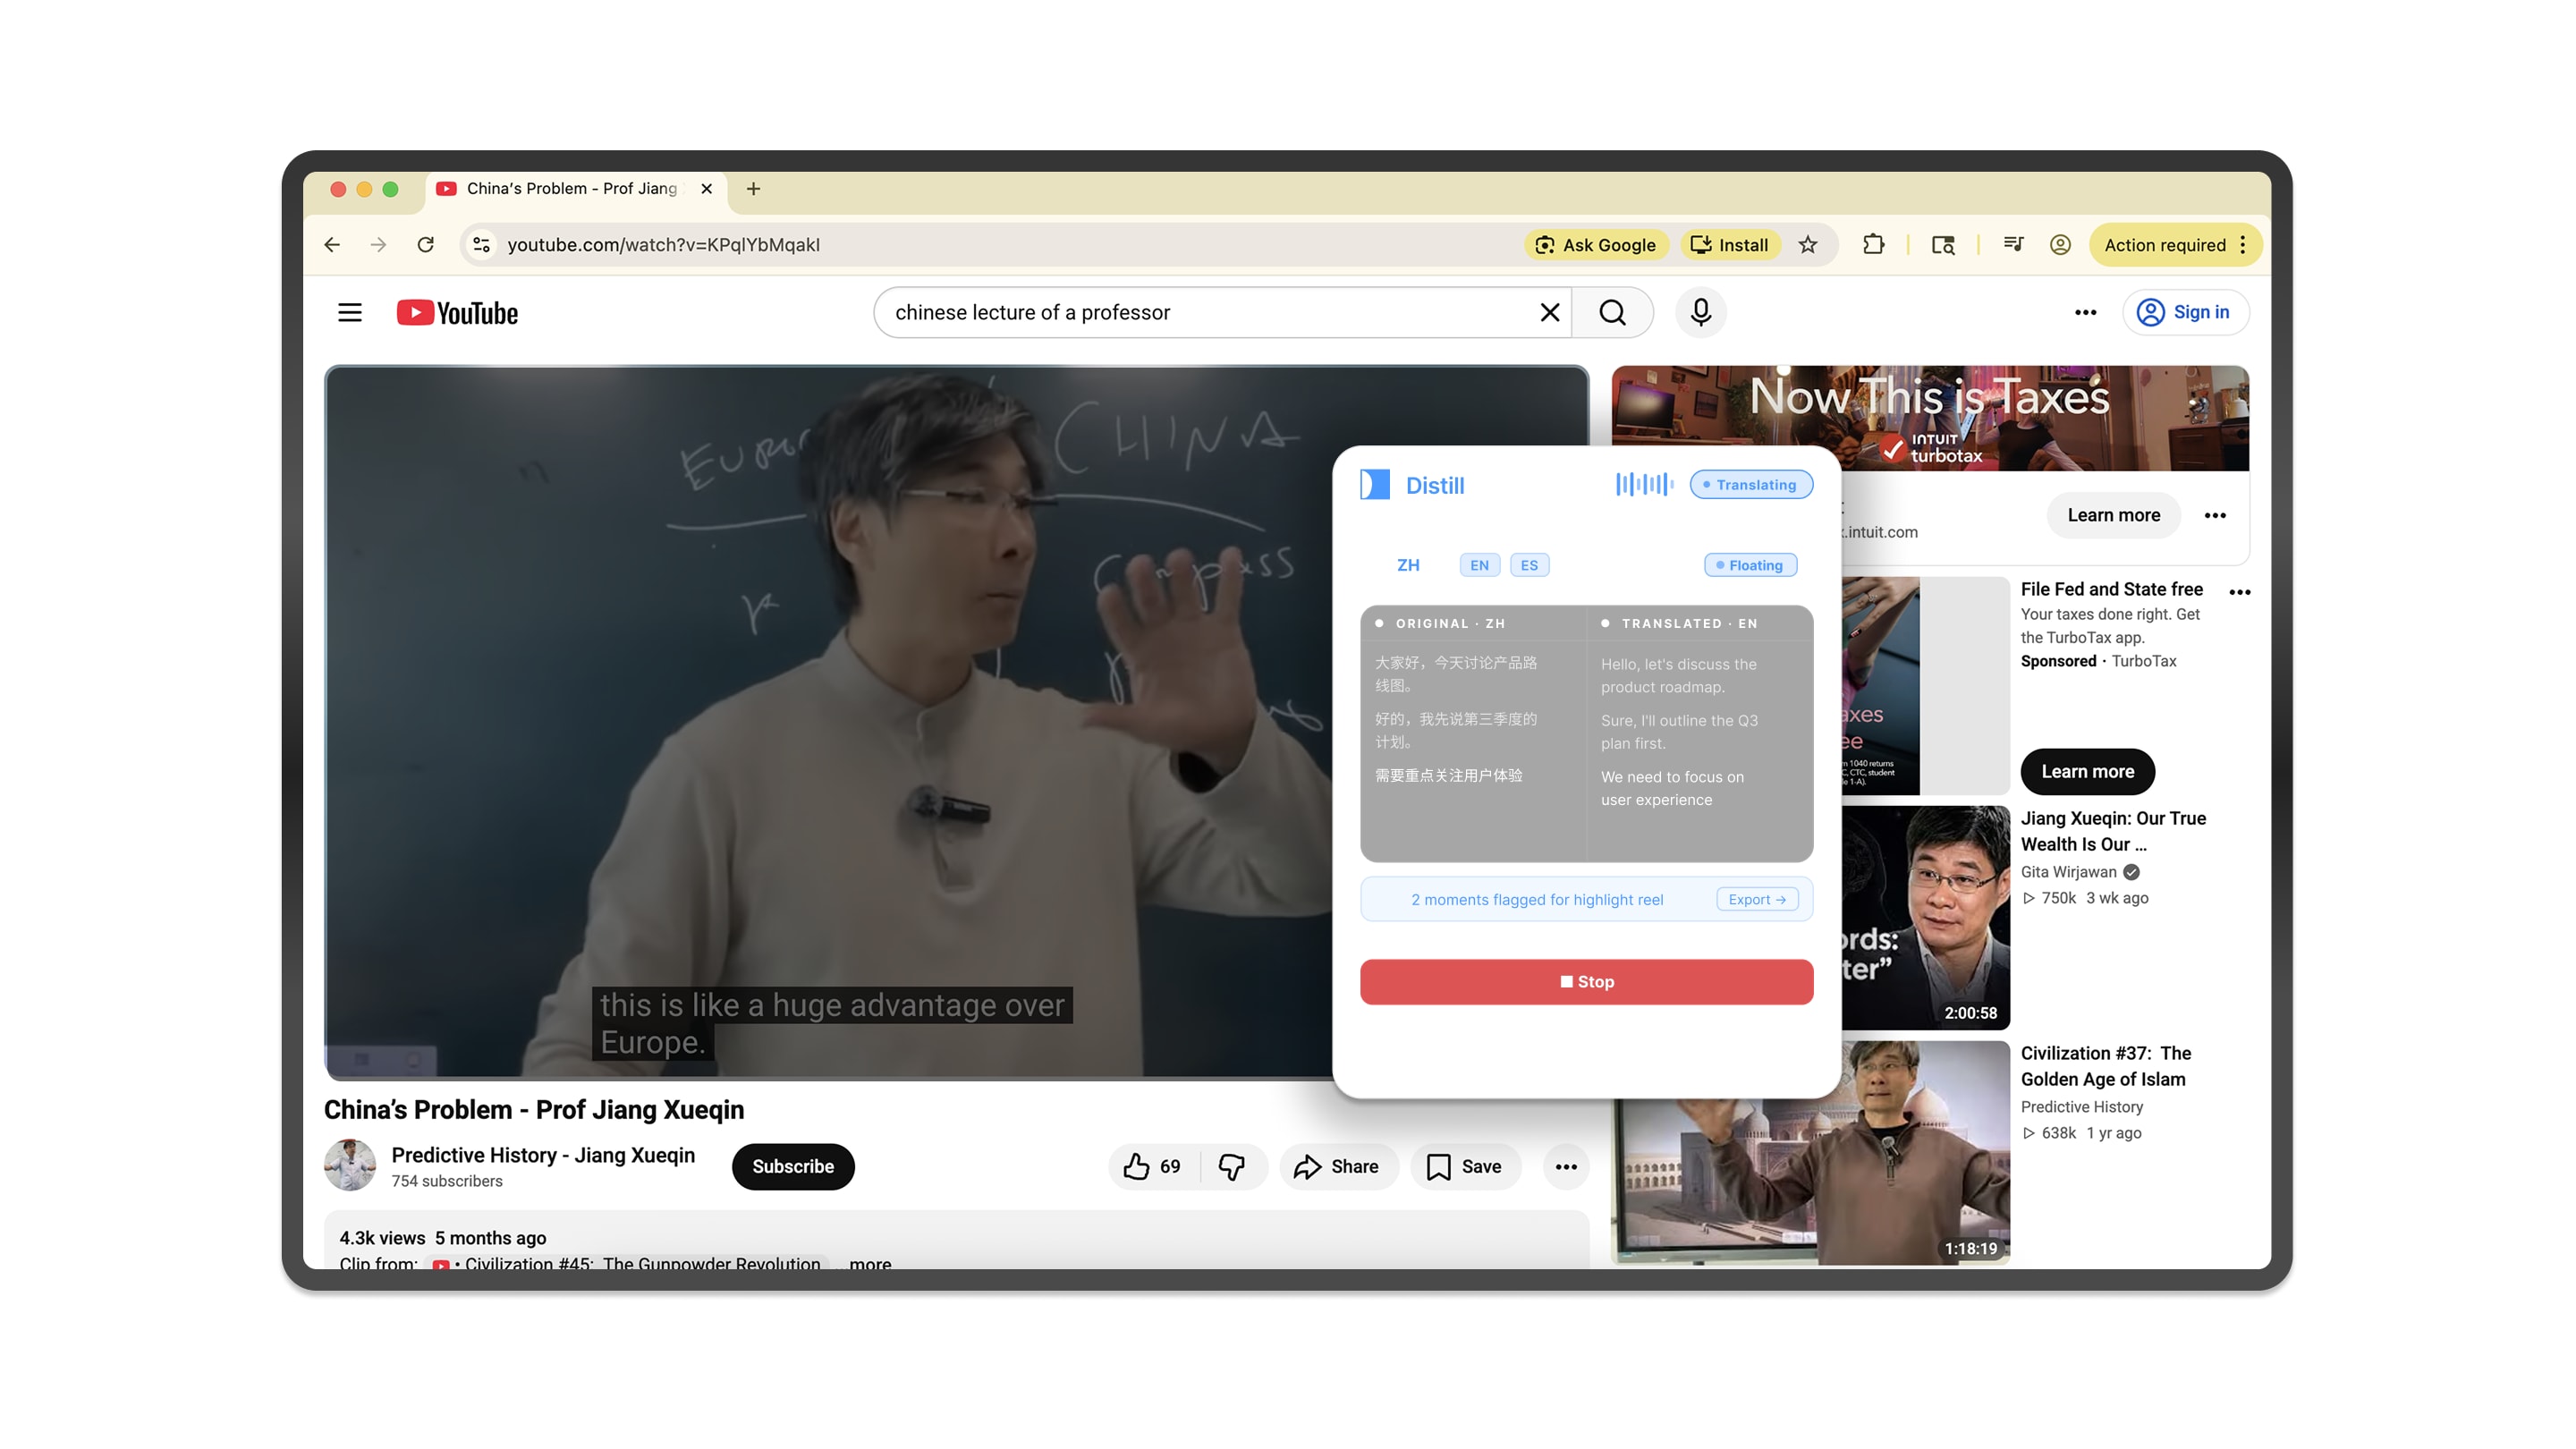Open the media controls icon in toolbar
This screenshot has width=2576, height=1449.
(2013, 245)
